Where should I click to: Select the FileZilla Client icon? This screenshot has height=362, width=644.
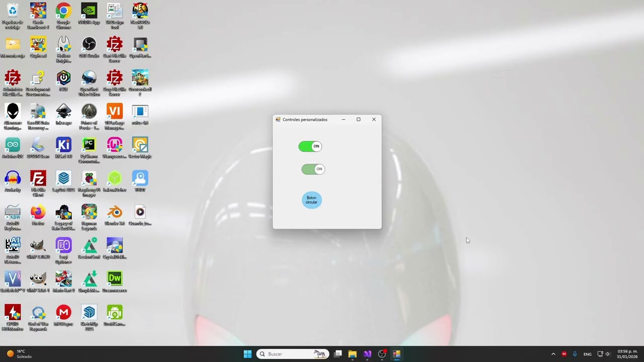(x=38, y=184)
